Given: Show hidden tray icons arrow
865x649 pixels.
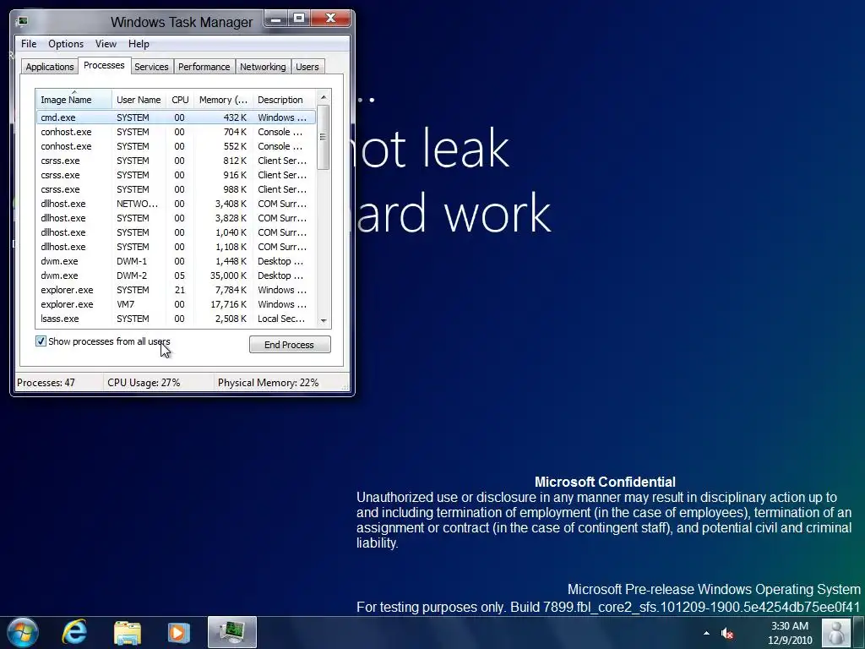Looking at the screenshot, I should 707,633.
